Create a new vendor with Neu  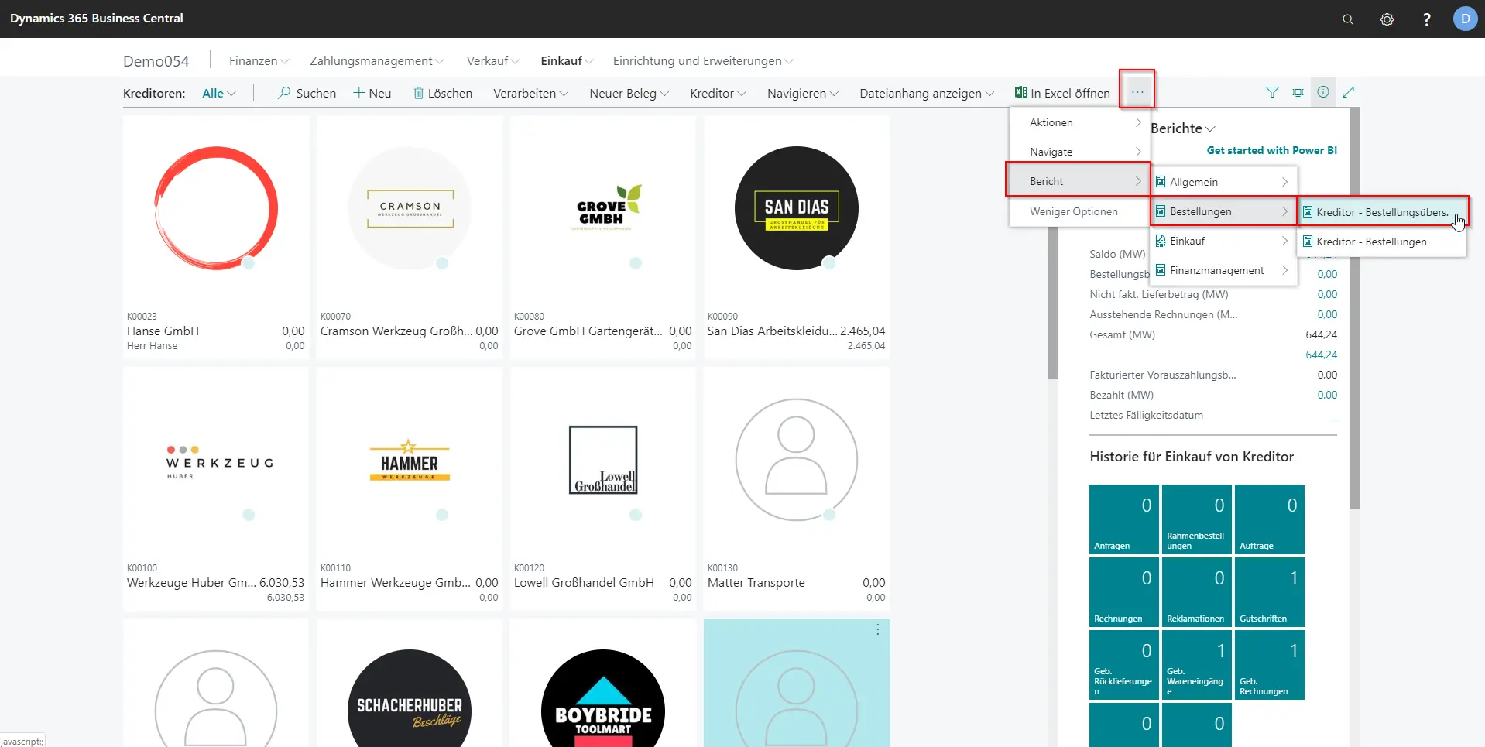click(x=372, y=93)
